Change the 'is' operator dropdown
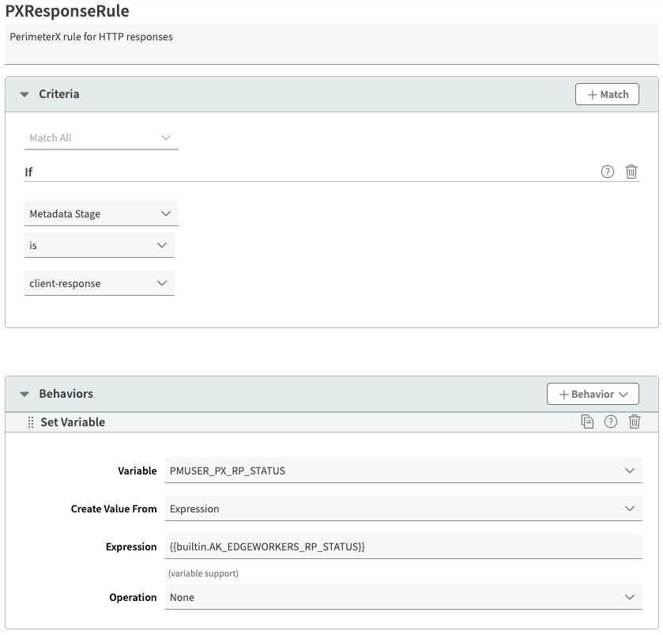 100,245
